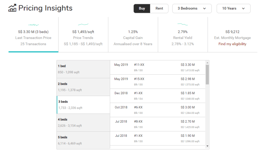Switch the toggle to Rent
Viewport: 262px width, 152px height.
pyautogui.click(x=159, y=8)
